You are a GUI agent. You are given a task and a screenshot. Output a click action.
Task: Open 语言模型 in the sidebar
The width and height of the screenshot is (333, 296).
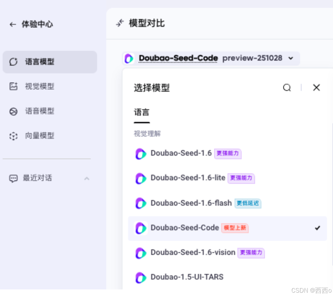click(50, 62)
